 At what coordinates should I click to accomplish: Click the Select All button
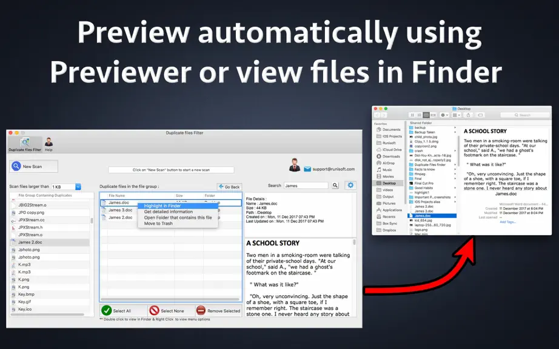point(123,311)
